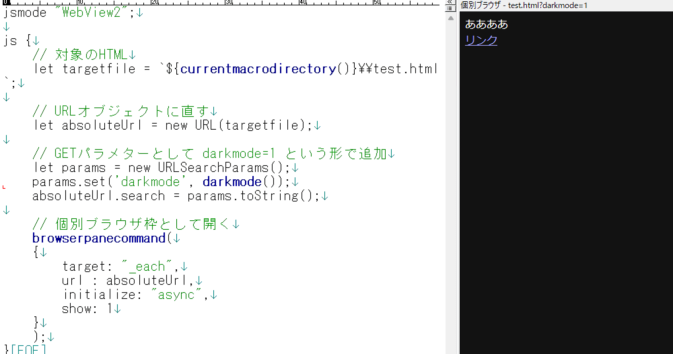Click the double-chevron collapse icon above the scrollbar

[x=450, y=2]
